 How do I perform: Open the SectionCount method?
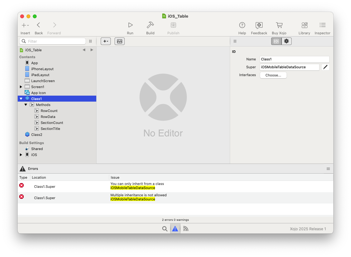(x=52, y=123)
